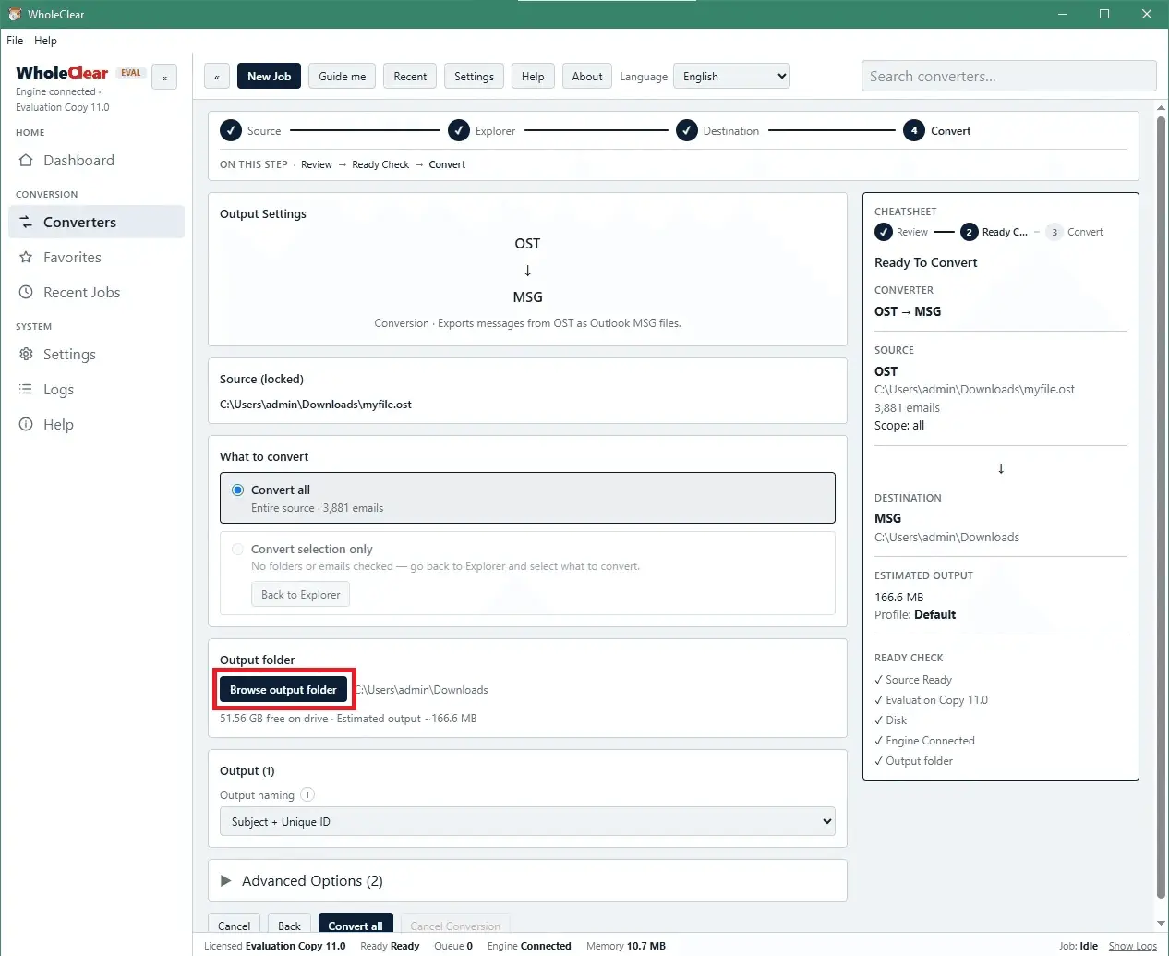
Task: Click the Cancel button
Action: [234, 926]
